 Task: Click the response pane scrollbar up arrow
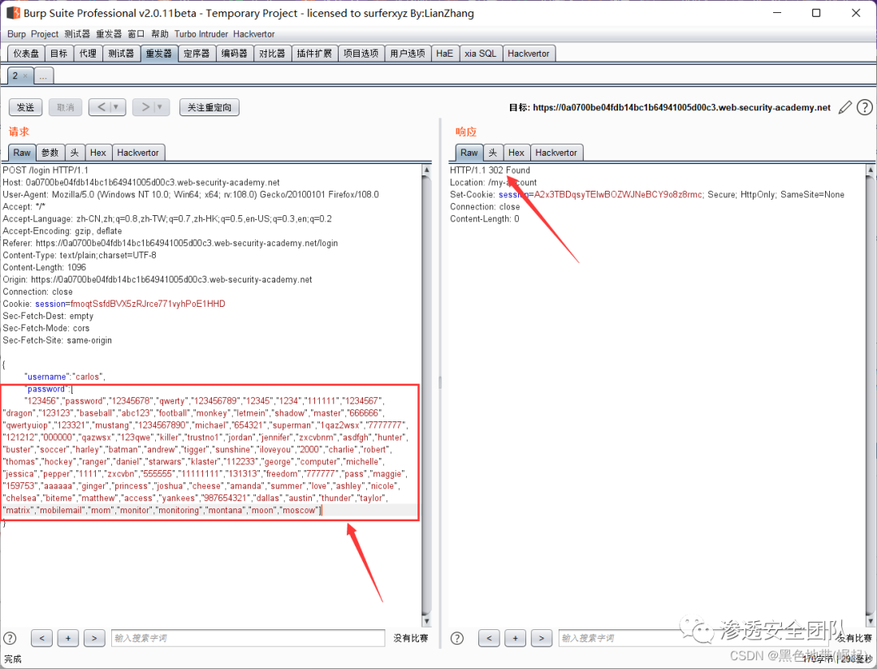coord(871,170)
